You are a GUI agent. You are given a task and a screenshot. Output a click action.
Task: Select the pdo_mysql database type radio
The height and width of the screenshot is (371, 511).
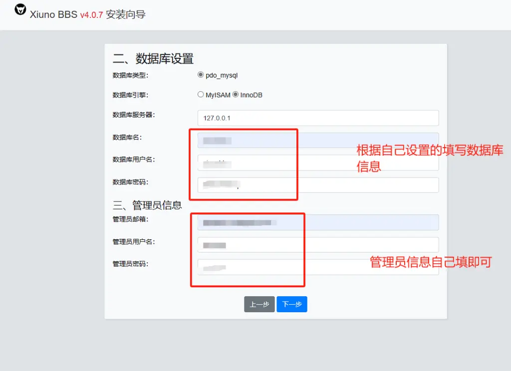coord(201,75)
